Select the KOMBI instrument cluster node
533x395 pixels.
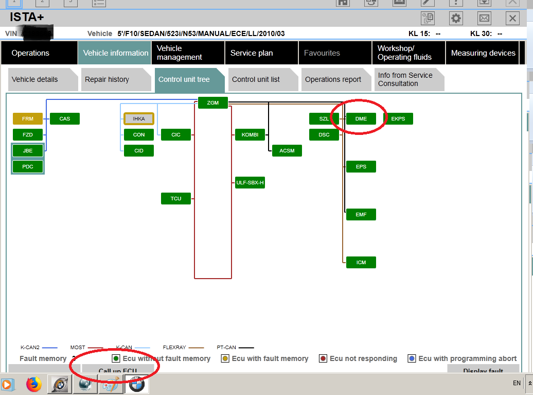tap(250, 135)
